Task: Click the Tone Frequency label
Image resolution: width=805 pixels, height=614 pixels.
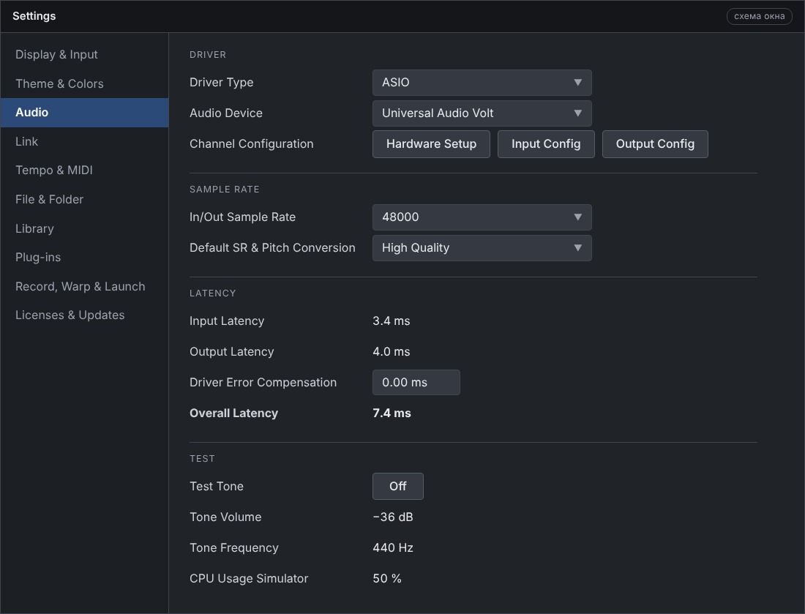Action: [233, 548]
